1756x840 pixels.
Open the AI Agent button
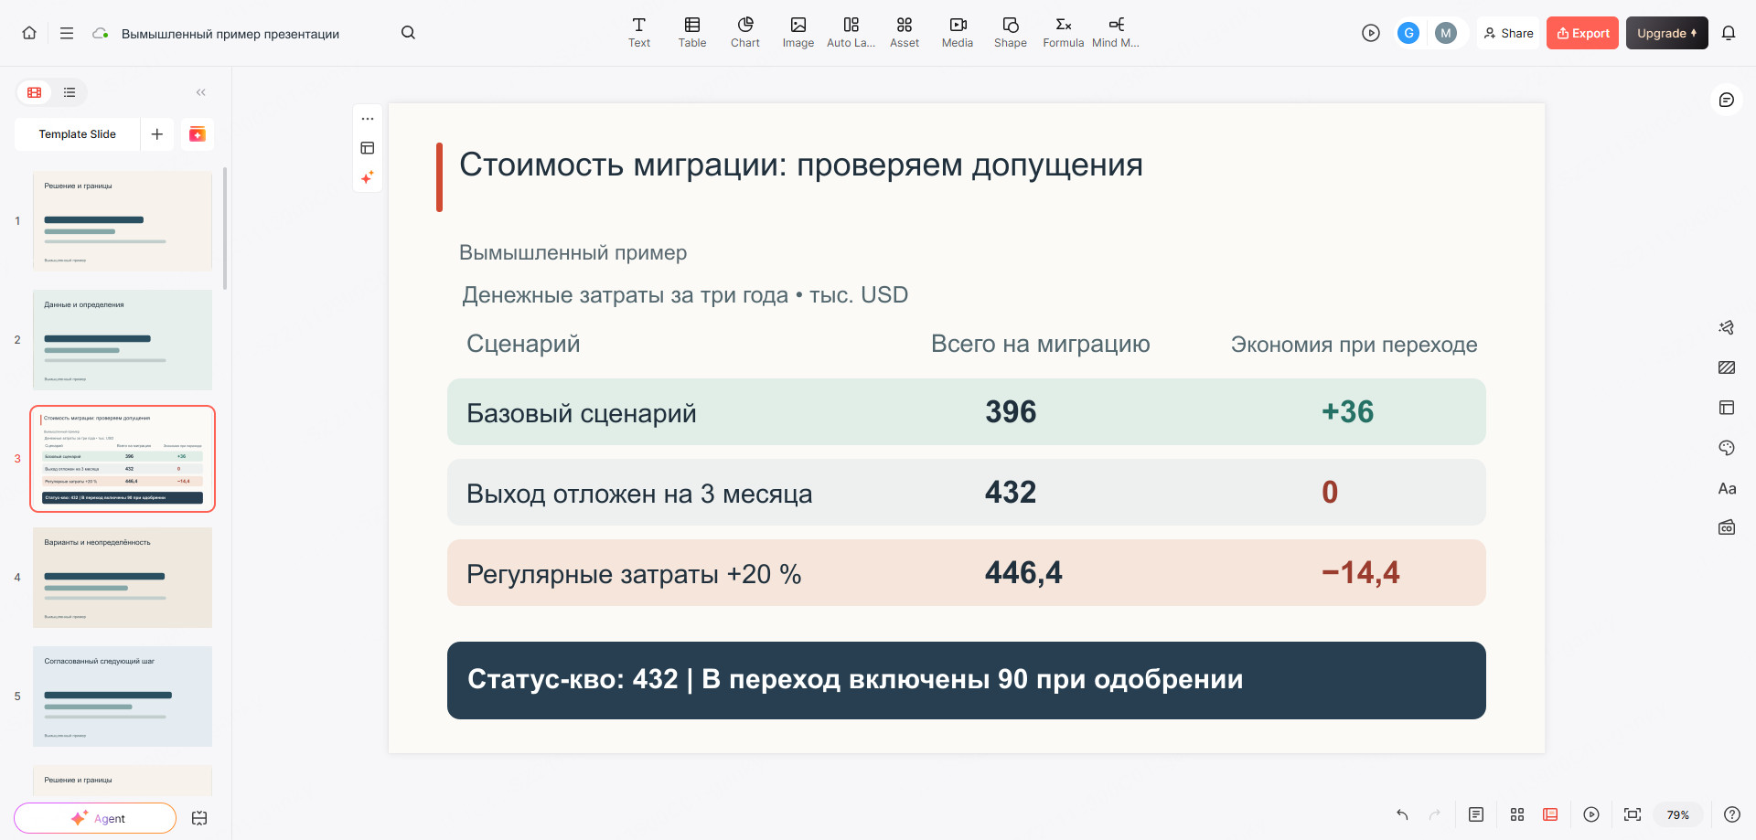point(95,818)
